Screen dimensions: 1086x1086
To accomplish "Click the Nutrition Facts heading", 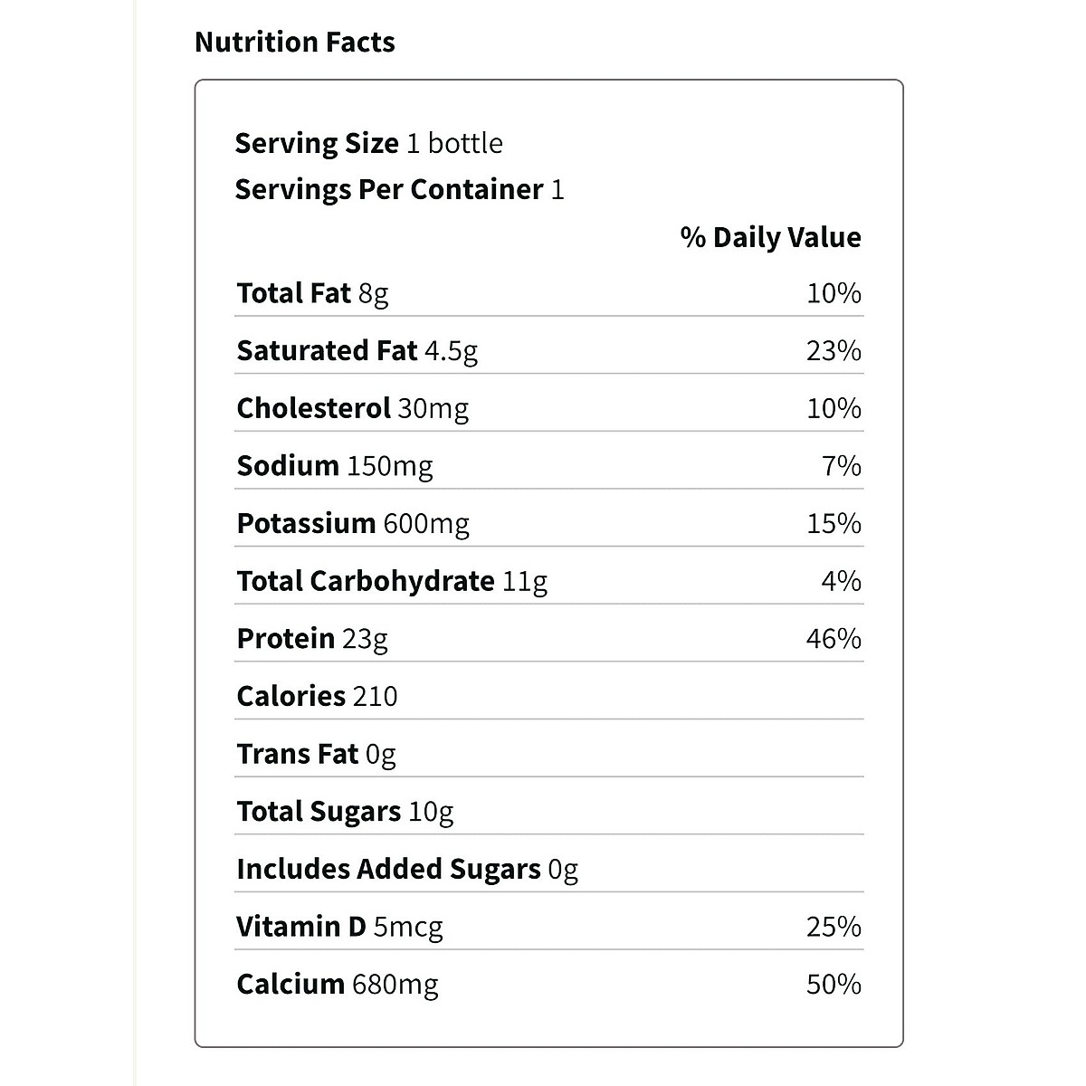I will 295,43.
